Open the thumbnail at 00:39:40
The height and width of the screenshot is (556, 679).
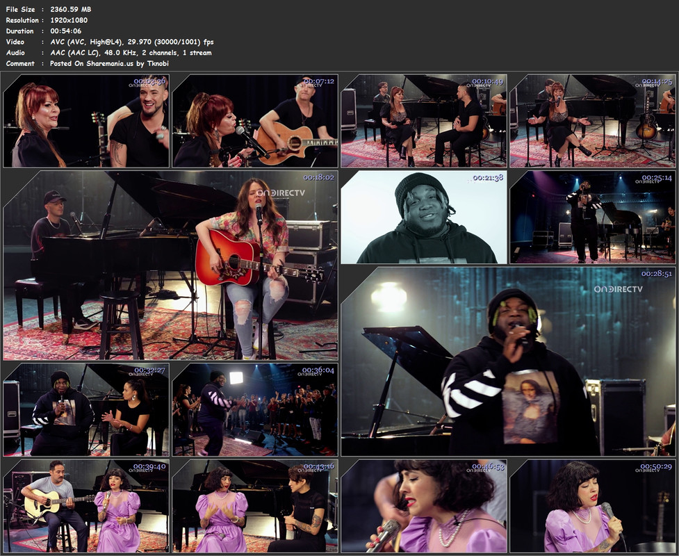click(86, 506)
